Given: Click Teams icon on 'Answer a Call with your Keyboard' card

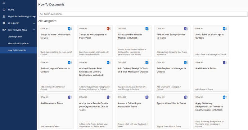Looking at the screenshot, I should tap(147, 97).
